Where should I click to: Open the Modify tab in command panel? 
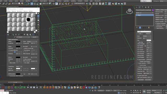[140, 7]
